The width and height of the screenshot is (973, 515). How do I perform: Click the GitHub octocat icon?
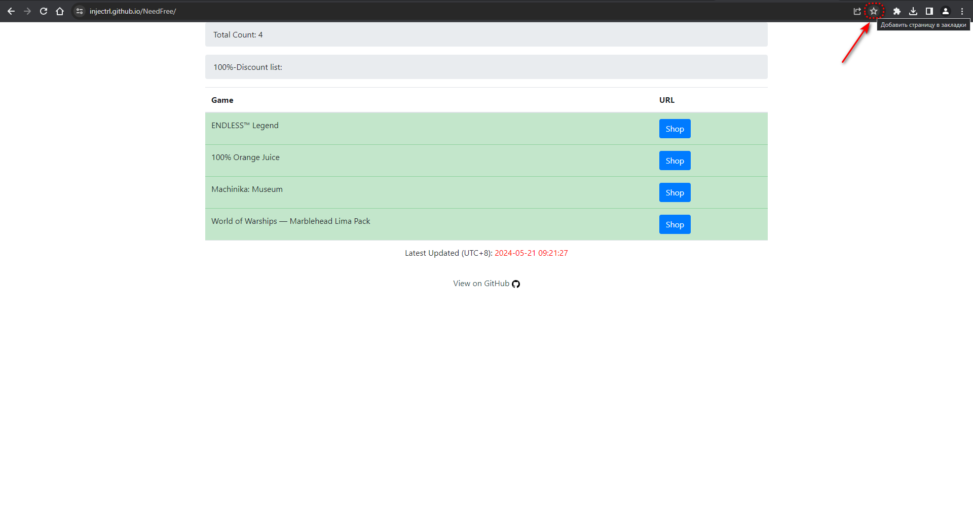(516, 284)
